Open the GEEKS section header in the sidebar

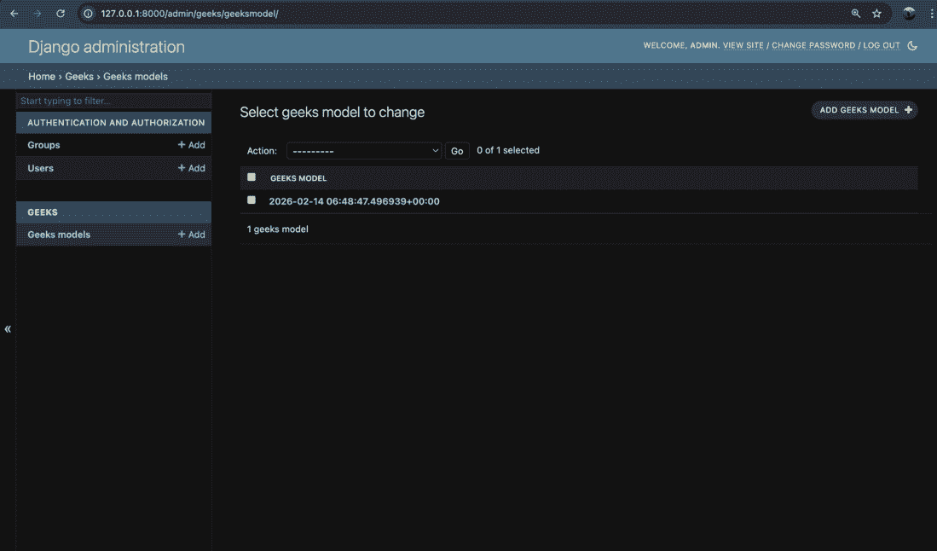(43, 212)
